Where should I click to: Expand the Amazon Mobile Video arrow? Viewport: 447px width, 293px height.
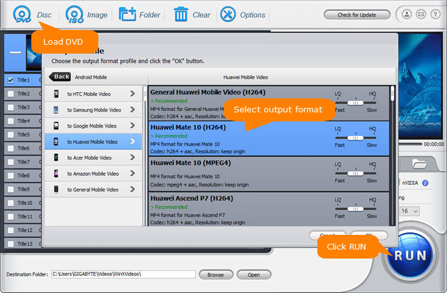[x=132, y=173]
